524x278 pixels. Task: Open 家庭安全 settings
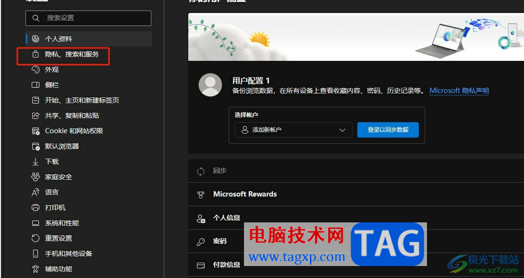click(88, 177)
